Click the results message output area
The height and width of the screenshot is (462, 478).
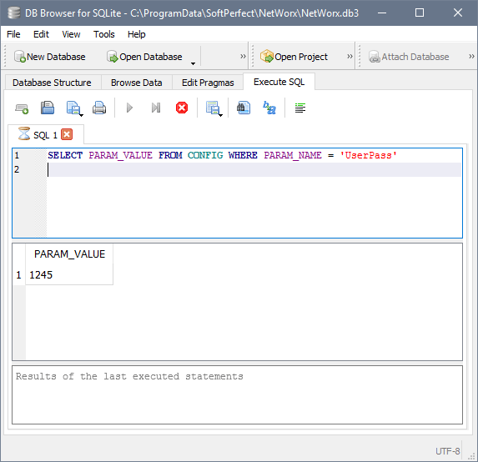pyautogui.click(x=237, y=394)
